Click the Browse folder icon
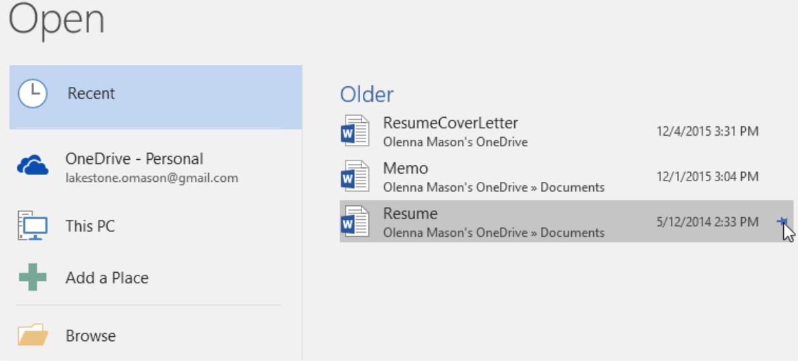Screen dimensions: 798x361 coord(32,335)
